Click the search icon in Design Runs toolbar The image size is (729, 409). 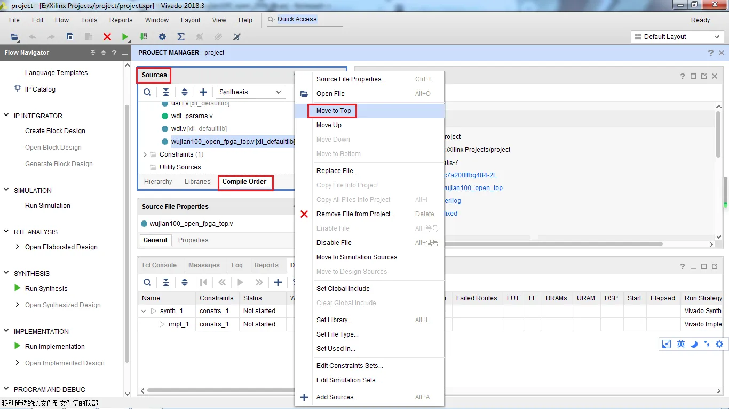tap(147, 282)
